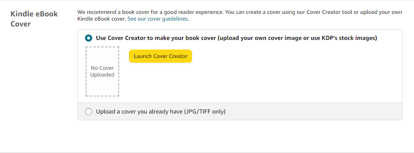Viewport: 414px width, 153px height.
Task: Launch Cover Creator
Action: [161, 56]
